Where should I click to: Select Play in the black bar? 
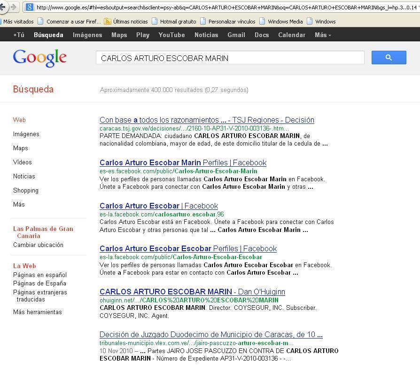tap(143, 35)
